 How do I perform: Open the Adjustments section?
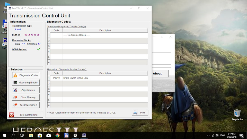(26, 90)
